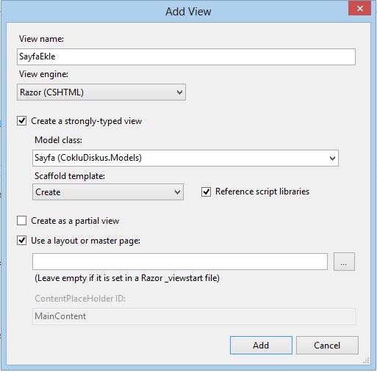
Task: Expand the Model class combo box
Action: point(185,158)
